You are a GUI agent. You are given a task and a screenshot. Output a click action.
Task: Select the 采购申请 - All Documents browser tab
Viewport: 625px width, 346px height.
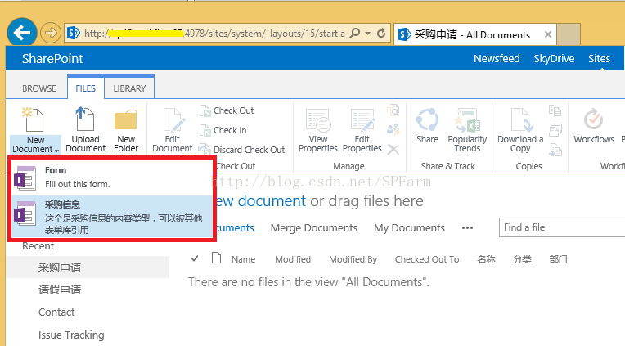[474, 34]
